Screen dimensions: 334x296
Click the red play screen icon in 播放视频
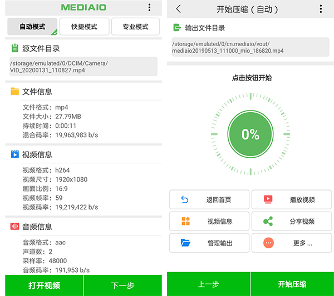coord(268,199)
